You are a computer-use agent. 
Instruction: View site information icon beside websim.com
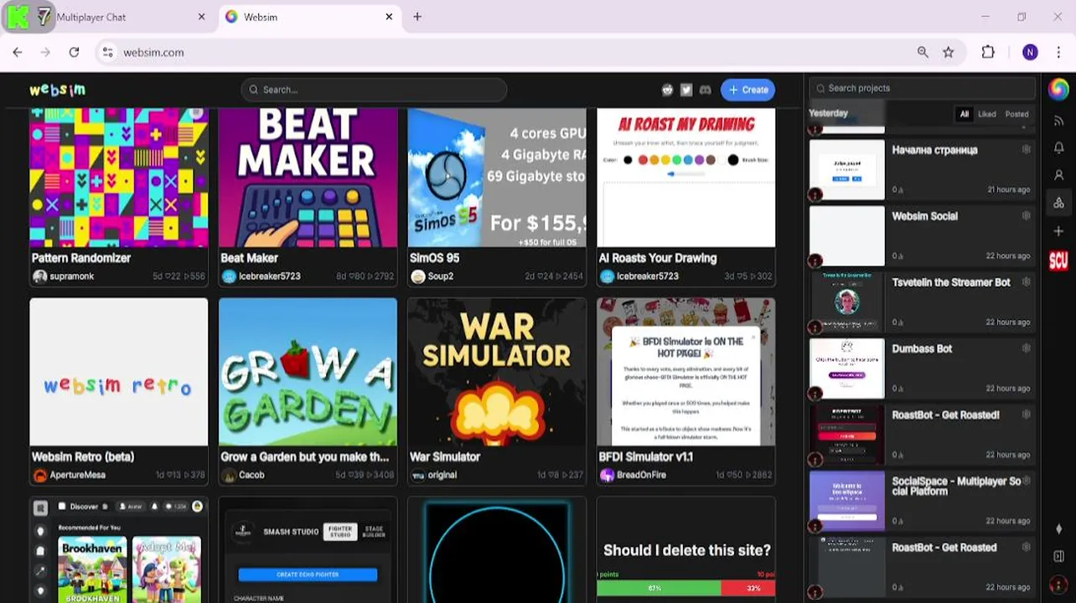pyautogui.click(x=107, y=52)
